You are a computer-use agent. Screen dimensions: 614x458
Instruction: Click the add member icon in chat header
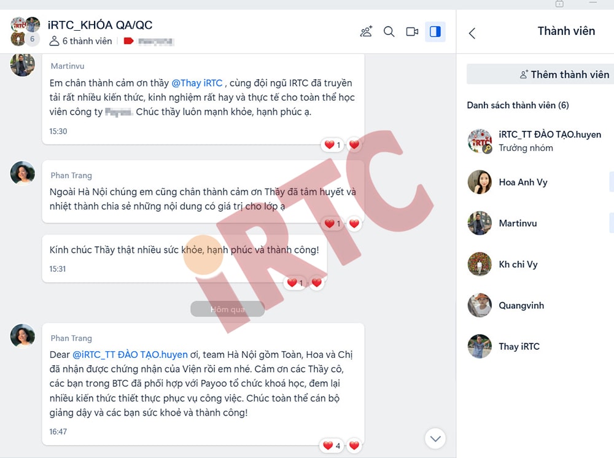(x=366, y=31)
